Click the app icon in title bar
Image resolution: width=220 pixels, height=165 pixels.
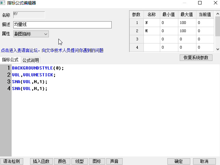(3, 3)
